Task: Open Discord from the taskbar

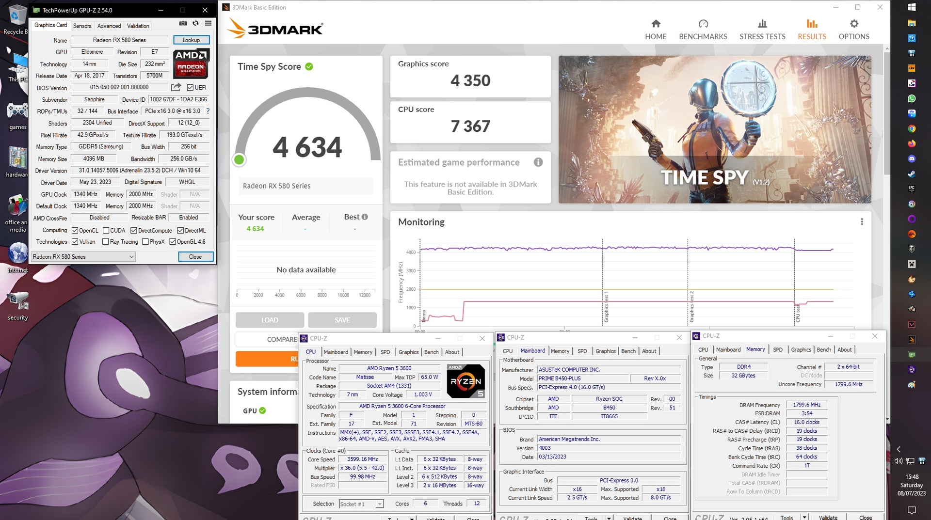Action: (x=912, y=158)
